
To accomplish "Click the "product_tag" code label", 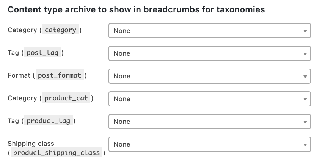I will click(48, 121).
